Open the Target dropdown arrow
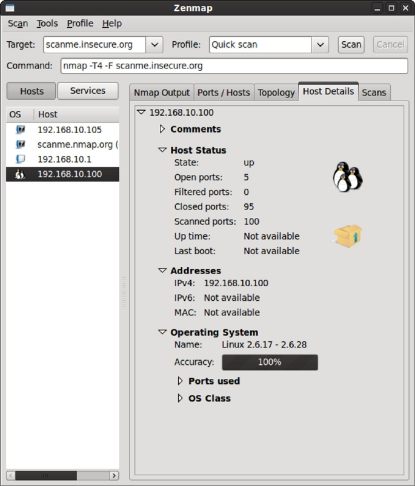The image size is (415, 486). [154, 45]
